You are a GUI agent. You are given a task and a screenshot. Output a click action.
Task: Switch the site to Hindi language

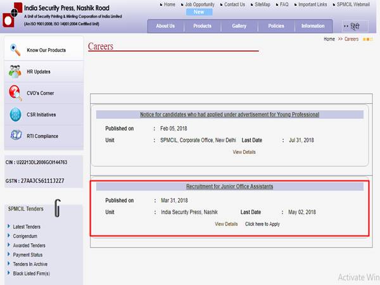pos(355,26)
